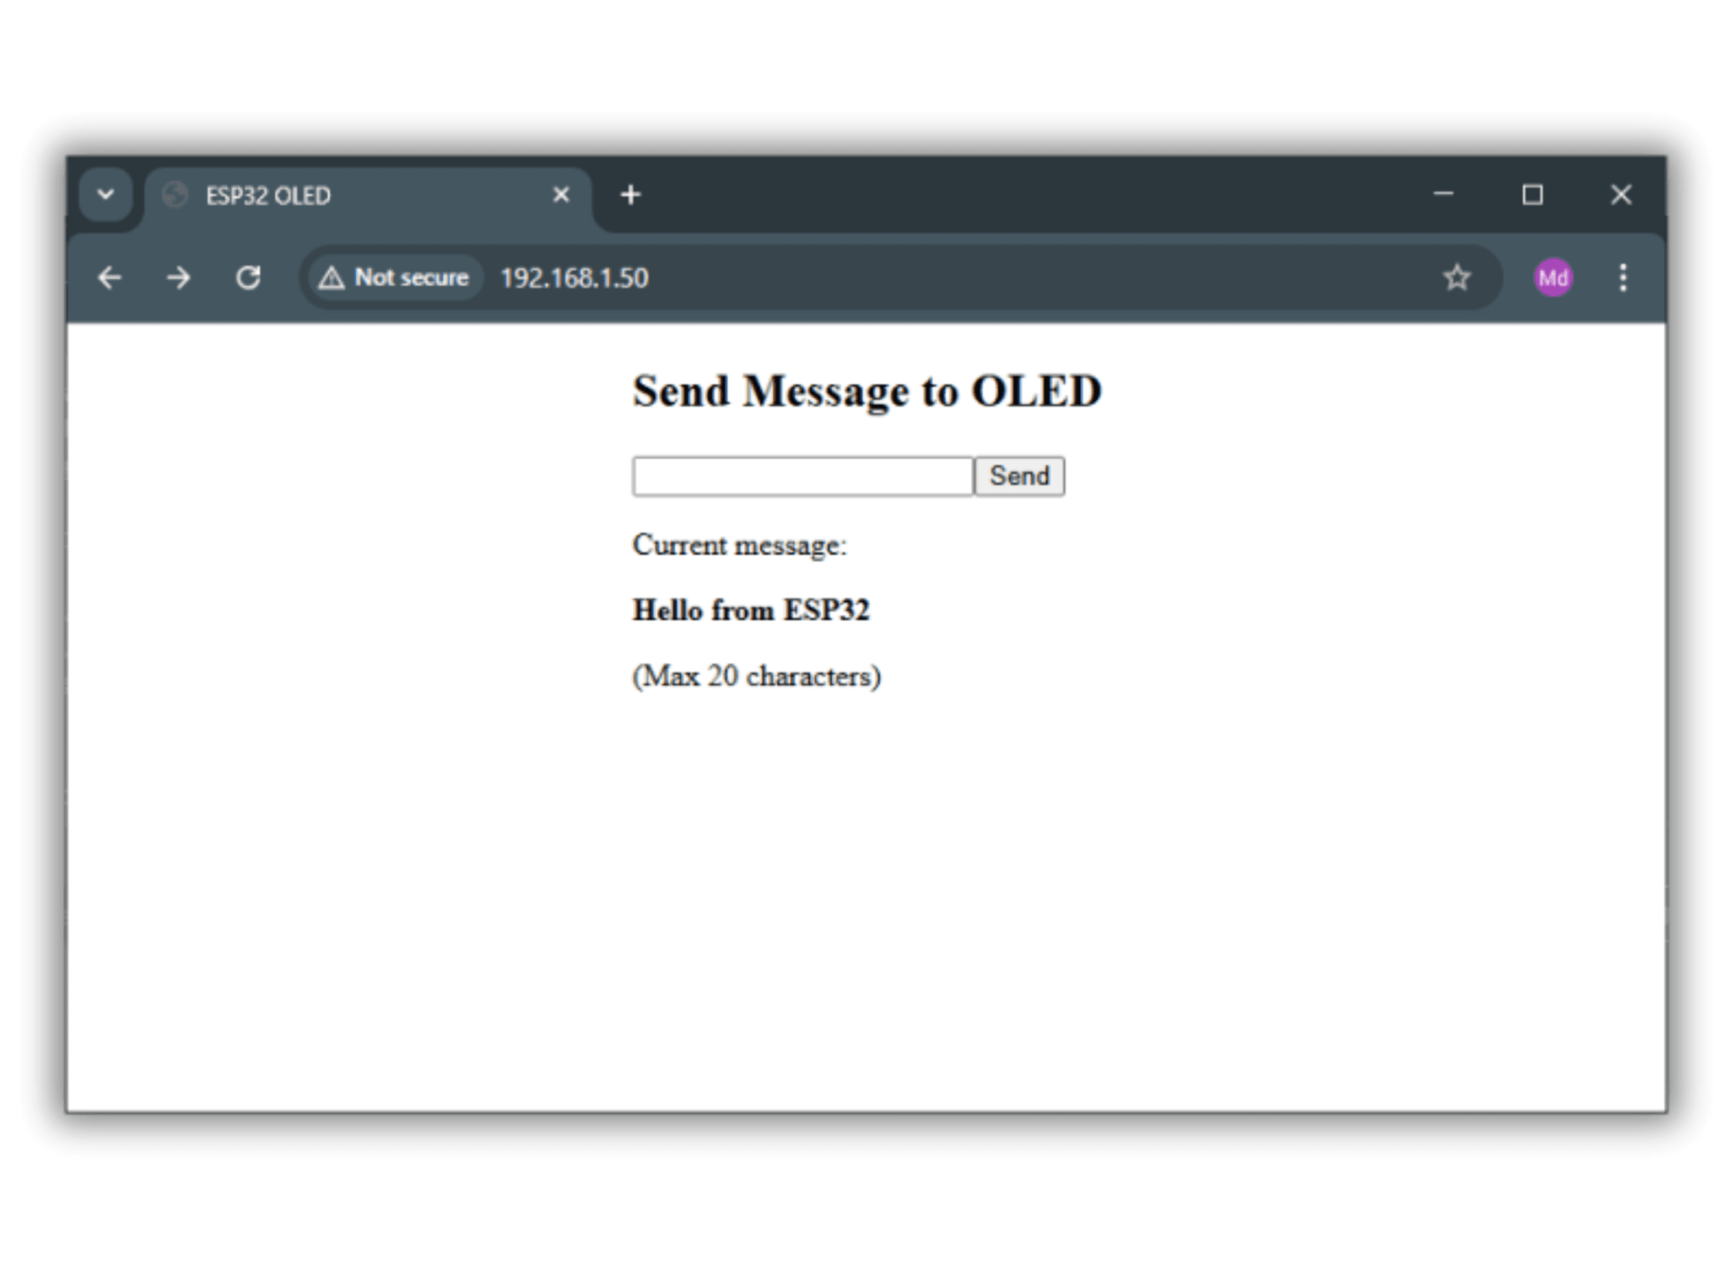
Task: Click the browser forward arrow
Action: [179, 278]
